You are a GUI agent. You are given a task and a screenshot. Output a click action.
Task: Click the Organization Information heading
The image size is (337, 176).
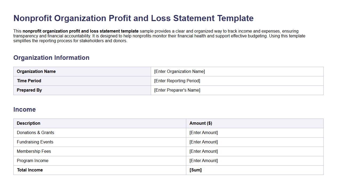(x=51, y=58)
